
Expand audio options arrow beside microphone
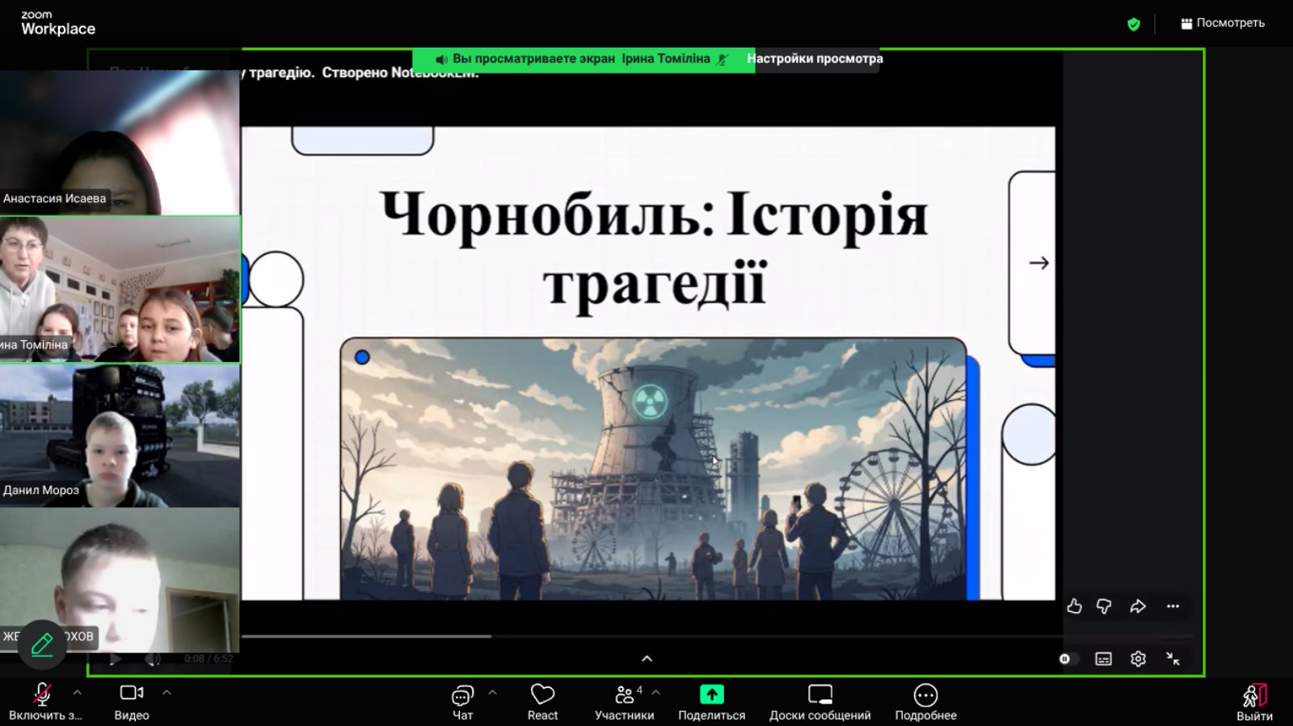point(78,693)
